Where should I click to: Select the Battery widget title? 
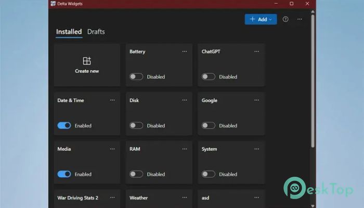click(137, 51)
